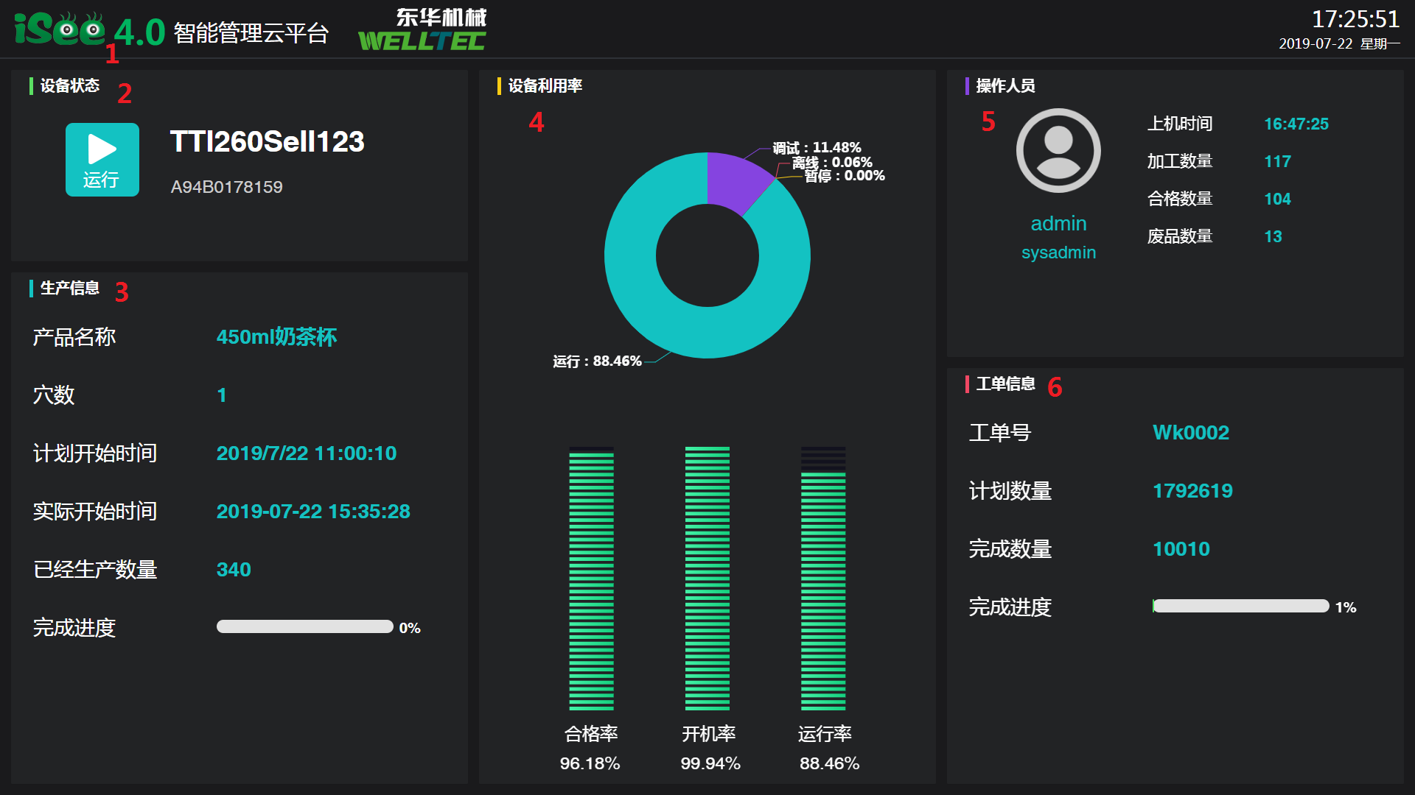Click the clock time display 17:25:51
The height and width of the screenshot is (795, 1415).
tap(1355, 19)
